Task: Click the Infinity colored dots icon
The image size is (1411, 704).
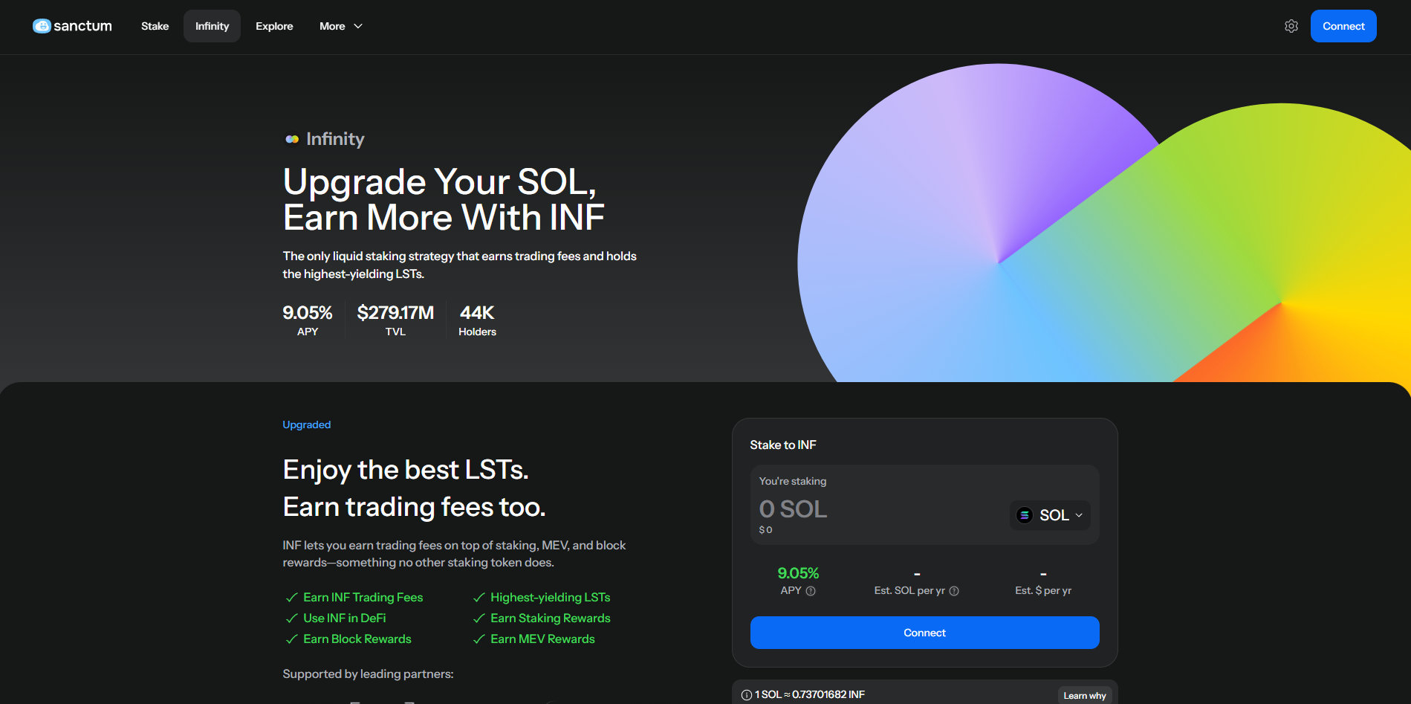Action: click(x=292, y=139)
